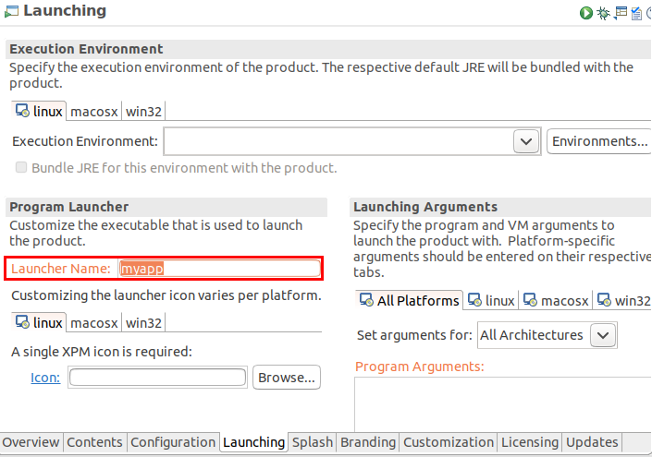Click the Launcher Name field containing myapp
652x457 pixels.
tap(219, 269)
